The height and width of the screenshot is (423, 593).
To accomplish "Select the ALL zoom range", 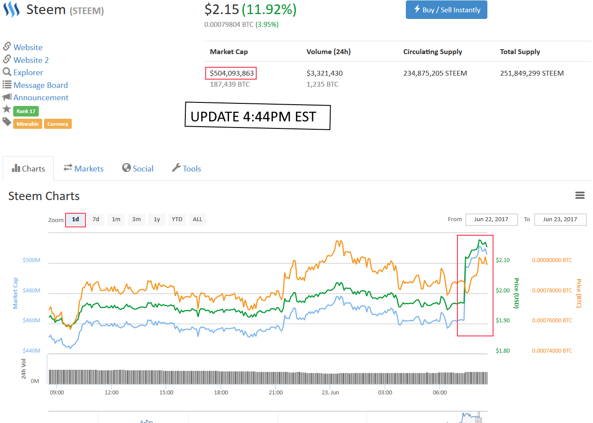I will pos(198,219).
